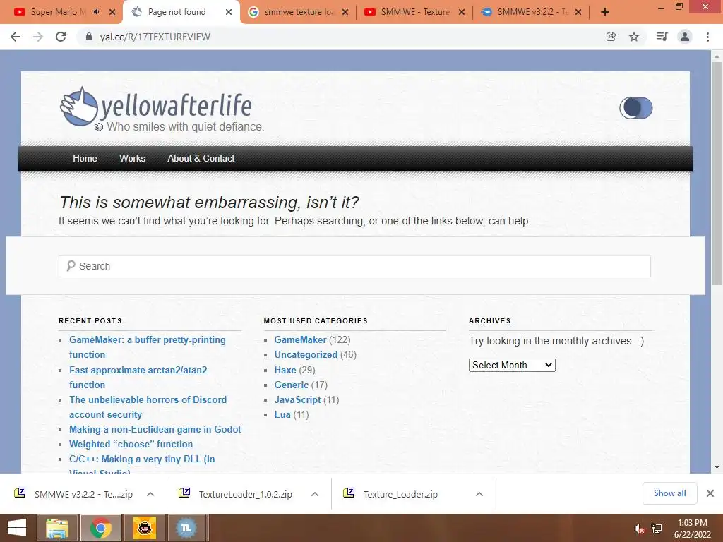Open Weighted "choose" function post

(131, 445)
